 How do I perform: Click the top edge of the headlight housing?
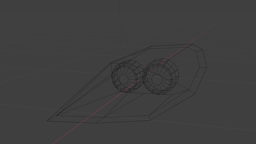pos(172,45)
